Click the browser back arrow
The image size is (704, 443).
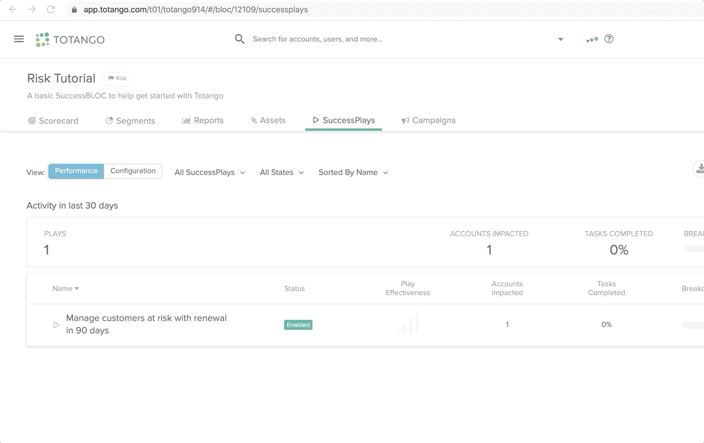[12, 9]
